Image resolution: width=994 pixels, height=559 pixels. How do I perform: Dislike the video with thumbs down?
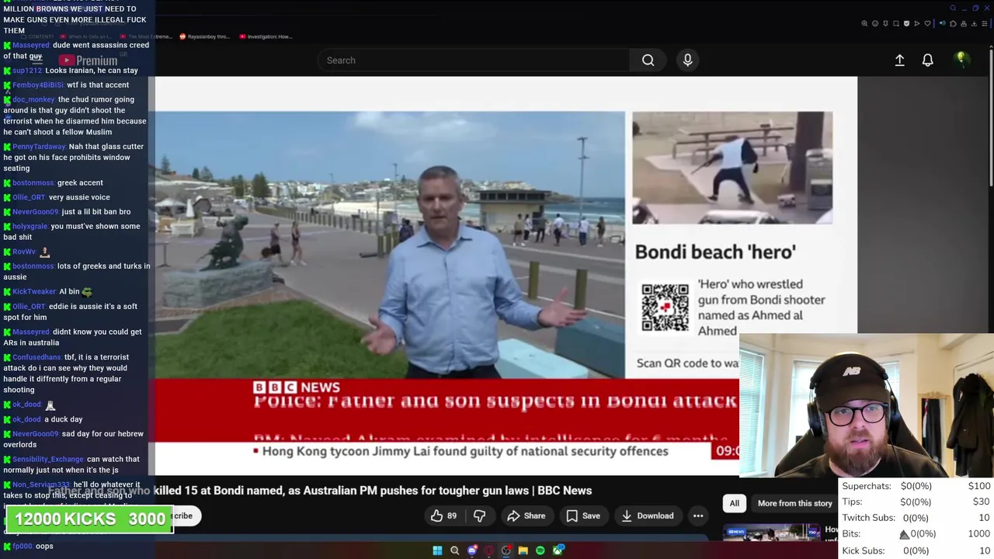479,516
